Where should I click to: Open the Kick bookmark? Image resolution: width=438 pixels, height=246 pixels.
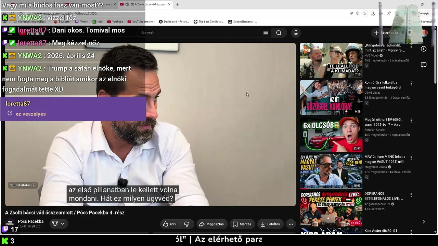(x=98, y=22)
